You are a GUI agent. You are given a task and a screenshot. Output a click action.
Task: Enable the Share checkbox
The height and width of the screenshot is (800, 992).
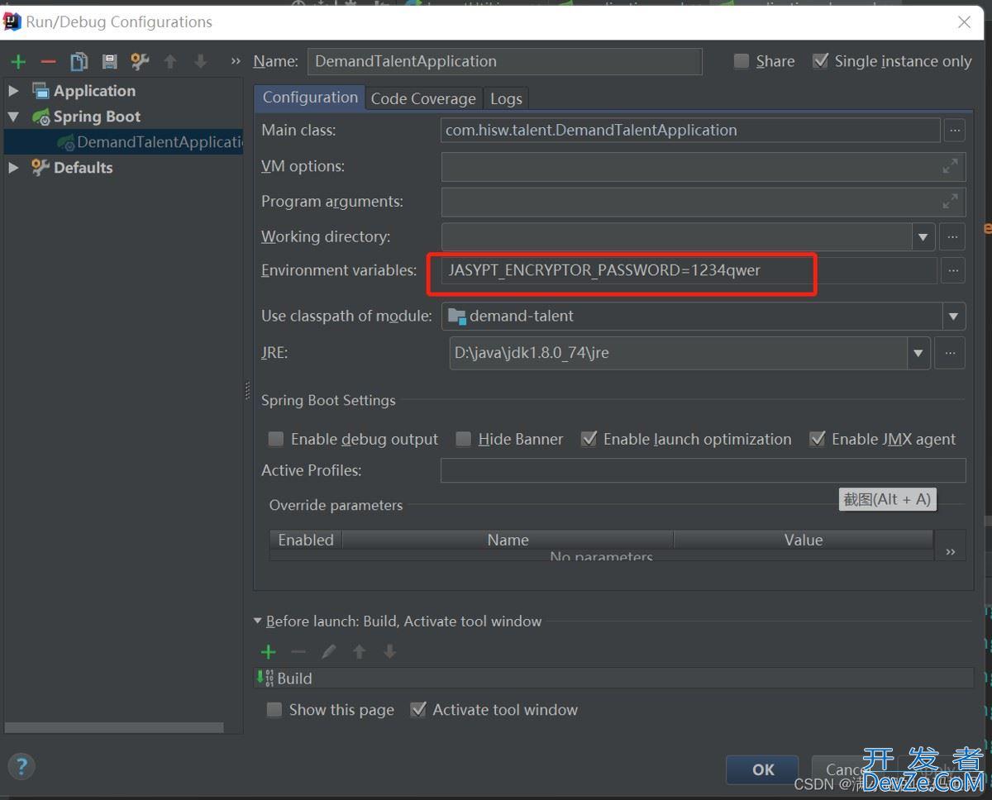742,61
